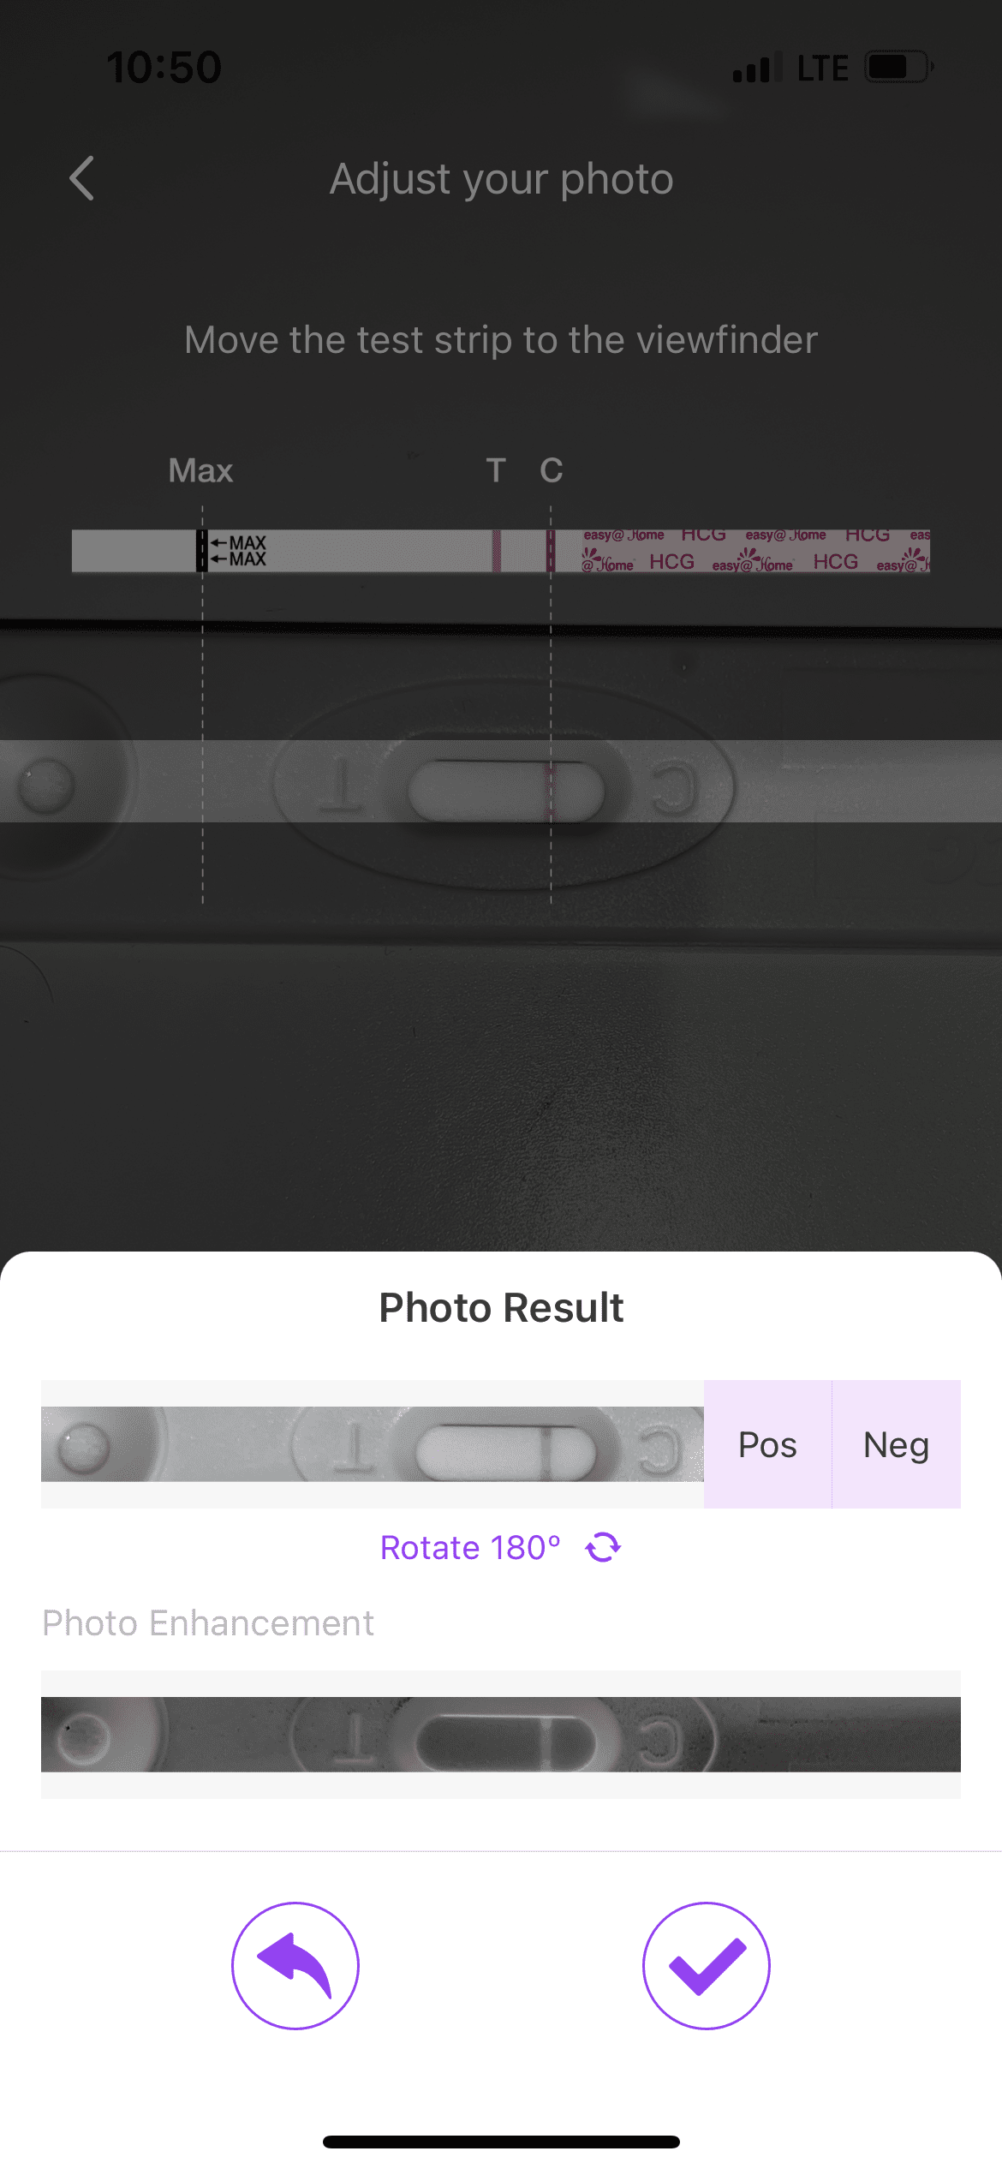Tap the purple undo arrow button
This screenshot has width=1002, height=2169.
(295, 1965)
